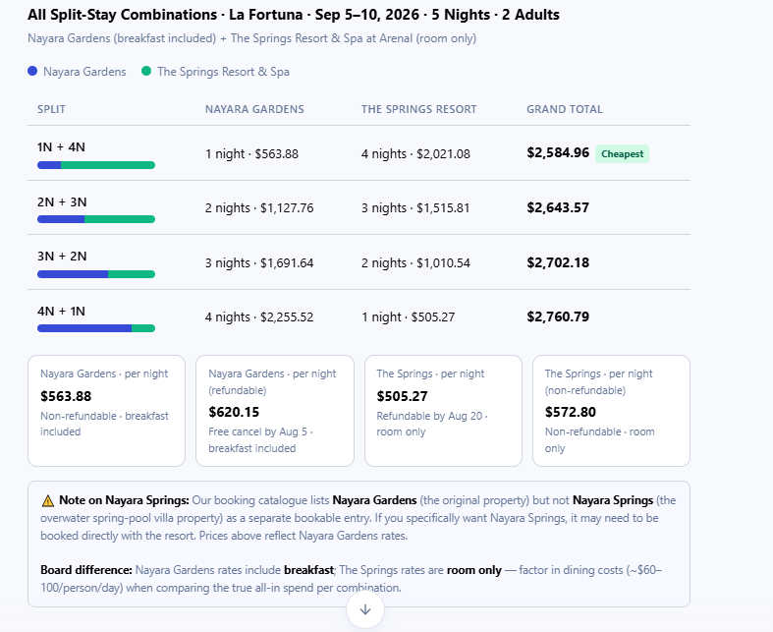
Task: Click the scroll-down arrow button
Action: pos(365,609)
